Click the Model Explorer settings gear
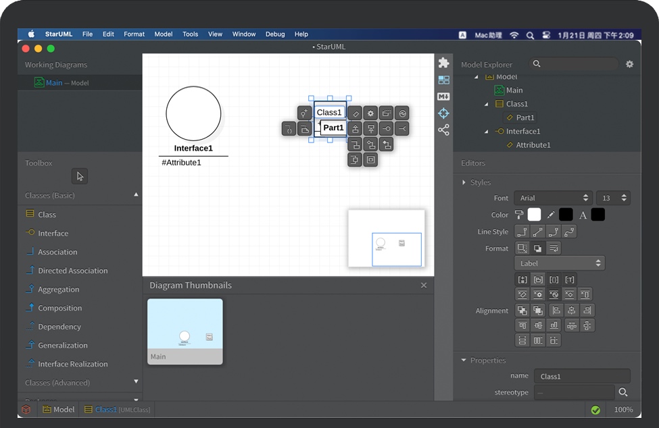The height and width of the screenshot is (428, 659). [x=629, y=64]
